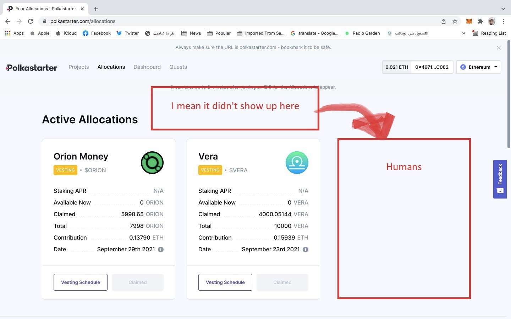Open the MetaMask fox extension
This screenshot has height=319, width=511.
click(469, 21)
